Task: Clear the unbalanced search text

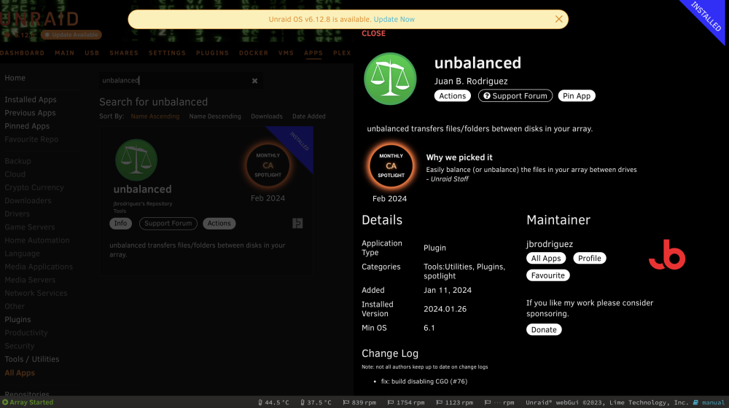Action: pos(254,81)
